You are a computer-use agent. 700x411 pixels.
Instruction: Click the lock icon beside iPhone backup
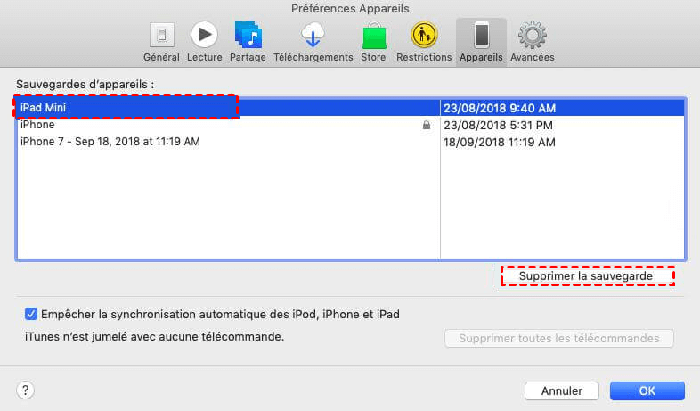pyautogui.click(x=427, y=126)
